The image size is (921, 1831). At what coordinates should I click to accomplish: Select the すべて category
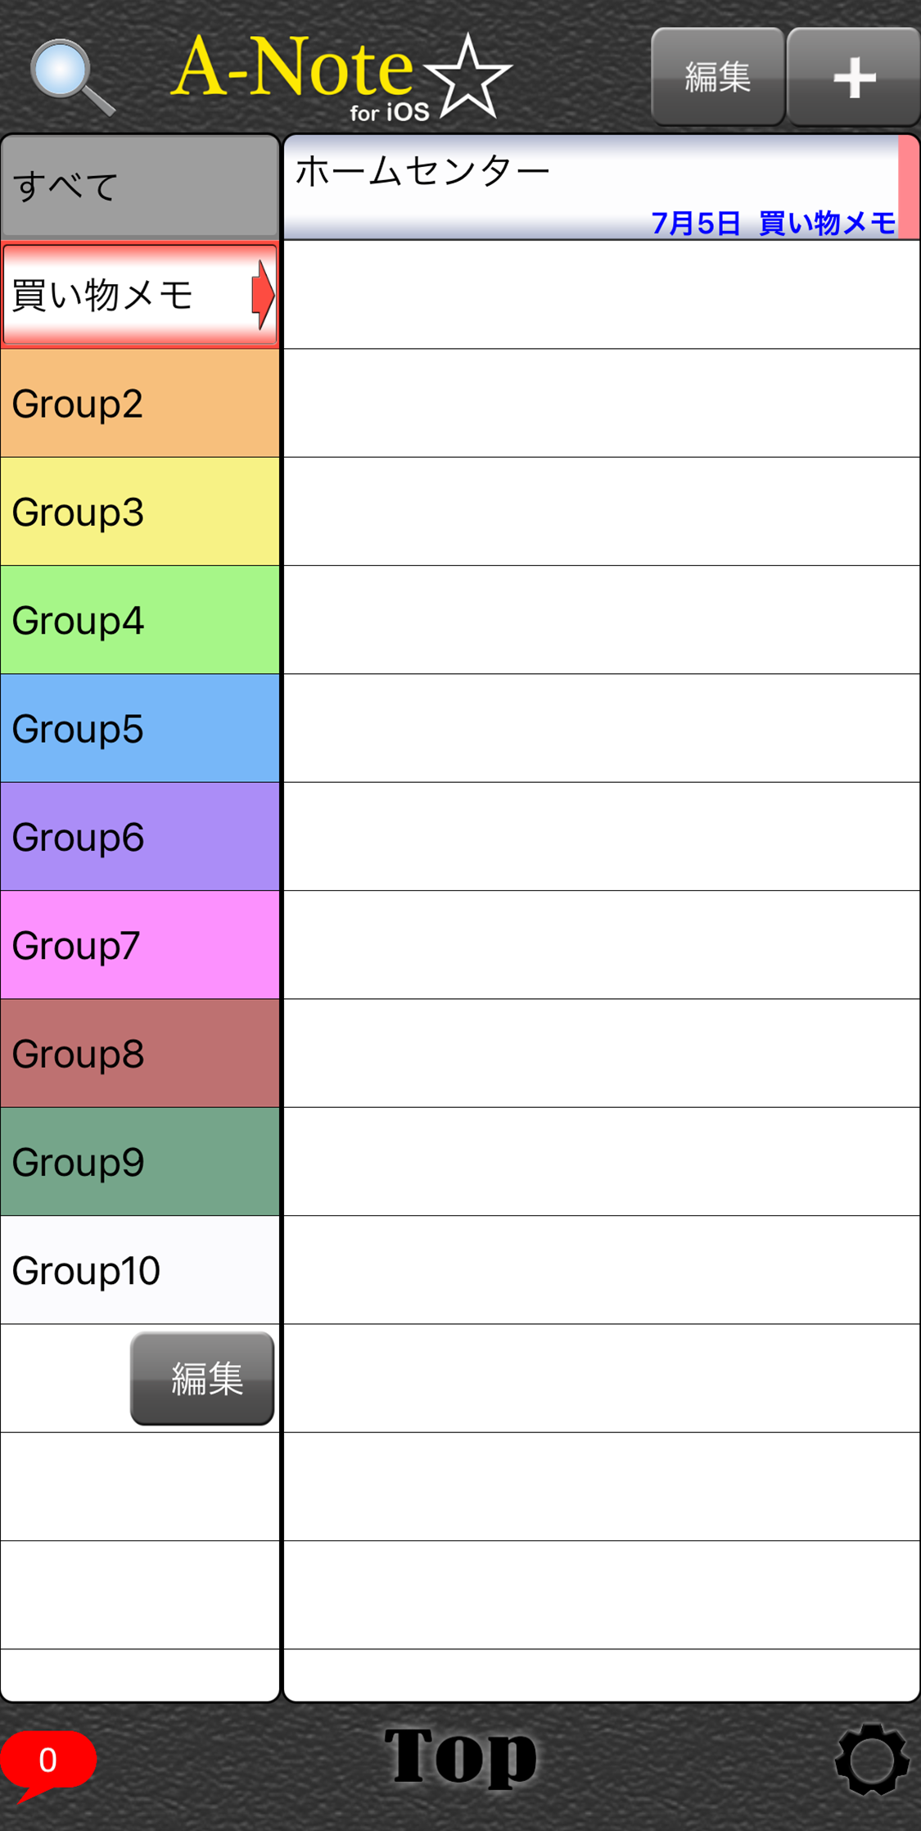[x=140, y=187]
